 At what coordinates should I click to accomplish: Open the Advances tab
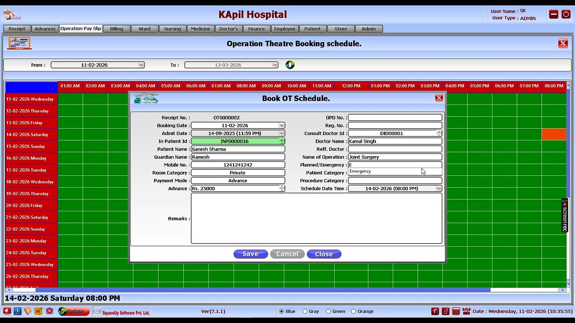(45, 29)
